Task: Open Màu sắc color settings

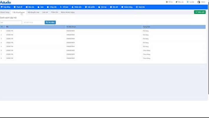Action: [x=179, y=2]
